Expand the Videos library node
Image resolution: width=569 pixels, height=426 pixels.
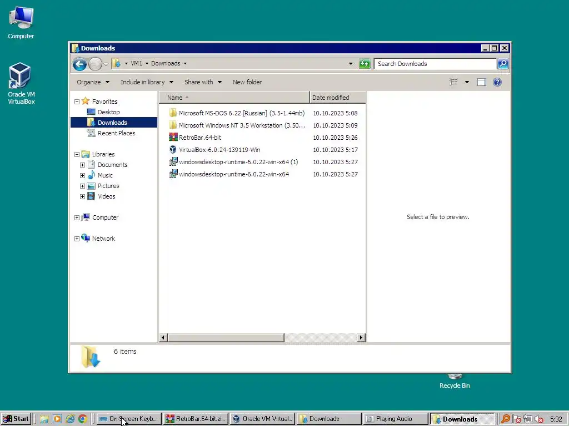point(82,196)
